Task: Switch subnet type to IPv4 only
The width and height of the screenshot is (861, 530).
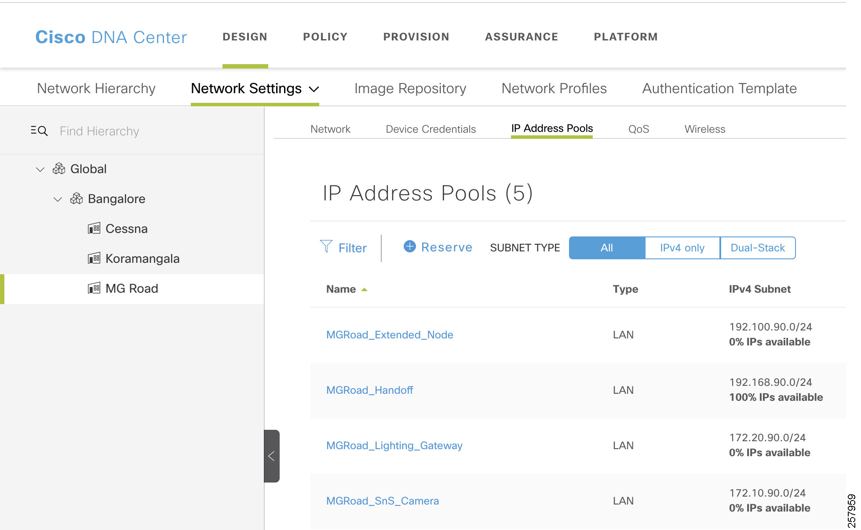Action: point(682,248)
